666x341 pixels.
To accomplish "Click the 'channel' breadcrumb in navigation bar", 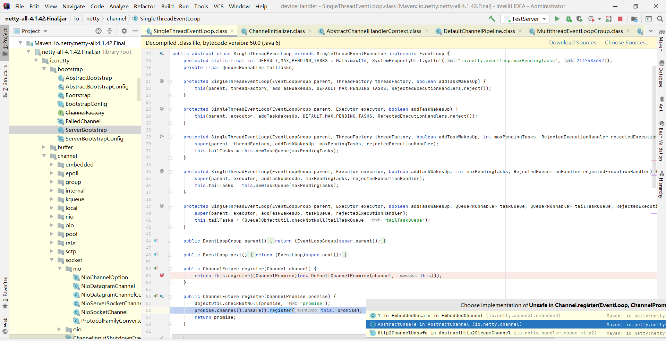I will click(116, 19).
